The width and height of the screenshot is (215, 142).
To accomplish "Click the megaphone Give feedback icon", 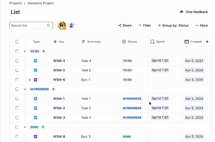I will [182, 12].
